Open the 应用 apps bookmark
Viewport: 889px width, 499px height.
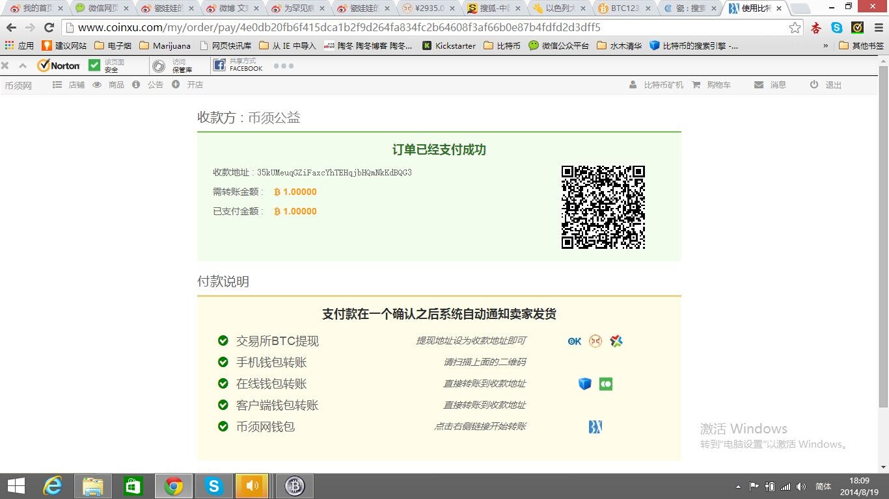[19, 45]
